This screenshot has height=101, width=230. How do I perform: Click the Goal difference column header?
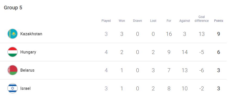pyautogui.click(x=201, y=19)
